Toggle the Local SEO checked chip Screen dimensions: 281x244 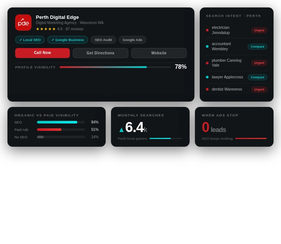[x=30, y=40]
